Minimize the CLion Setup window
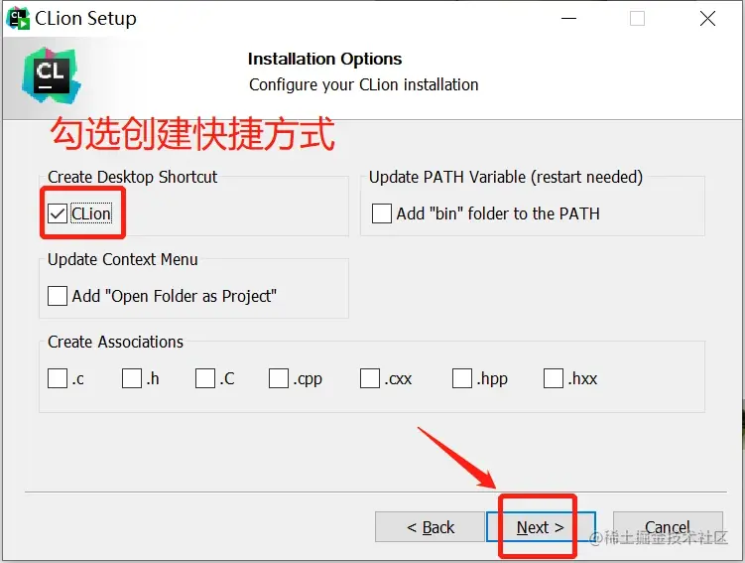 pos(568,19)
